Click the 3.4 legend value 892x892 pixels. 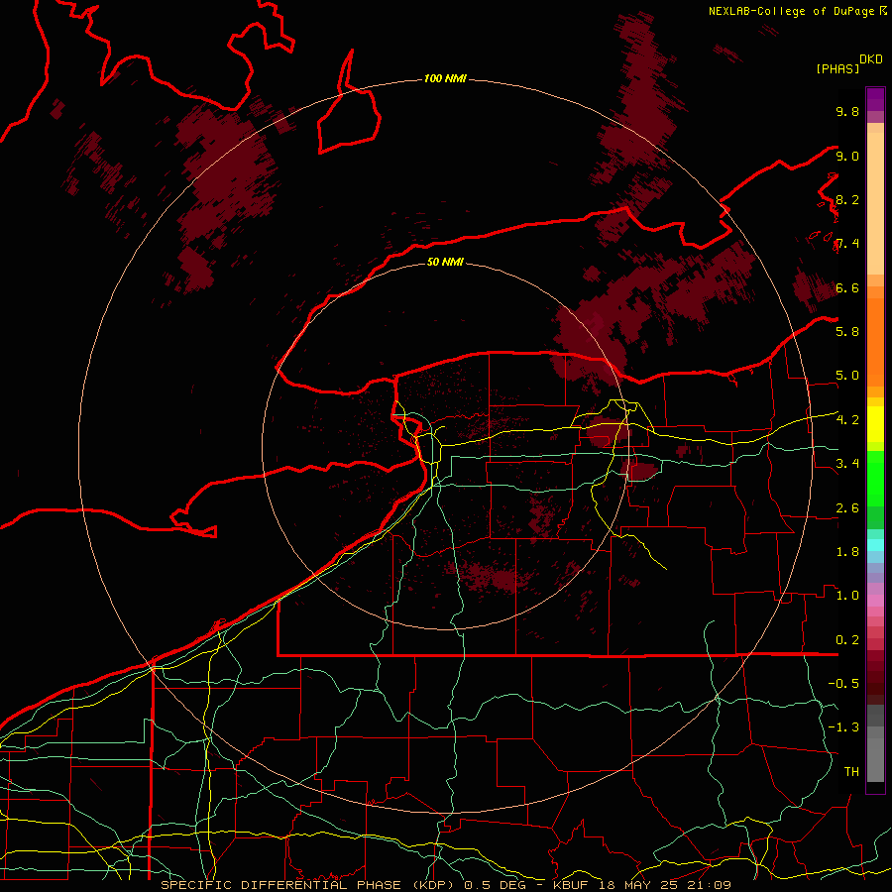point(847,463)
